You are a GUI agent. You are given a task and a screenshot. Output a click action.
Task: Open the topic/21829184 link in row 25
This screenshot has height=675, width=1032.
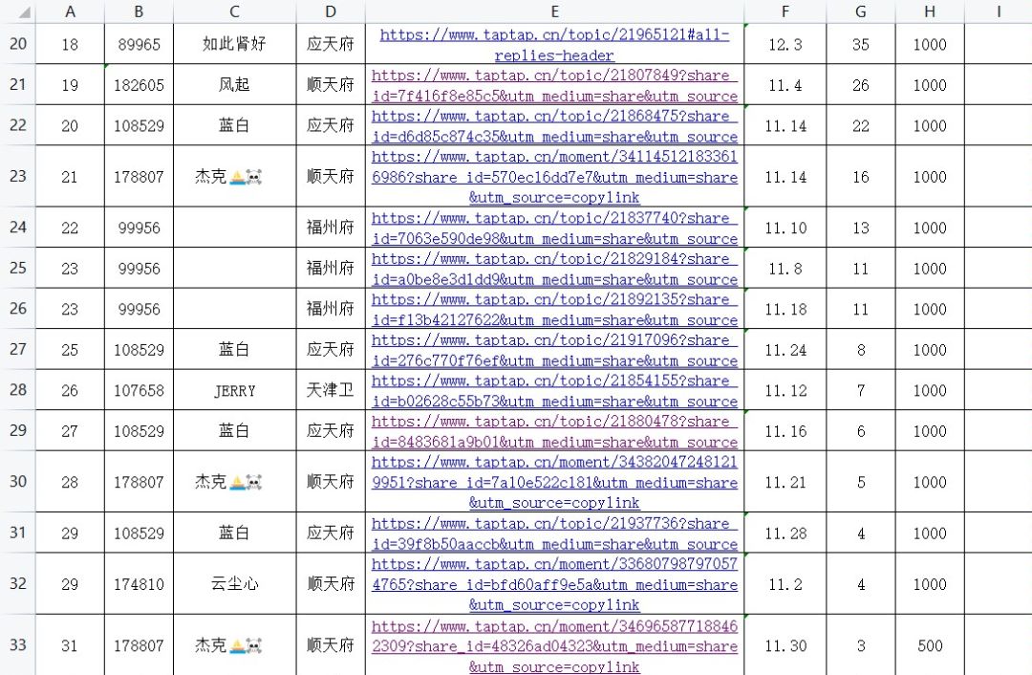point(555,269)
